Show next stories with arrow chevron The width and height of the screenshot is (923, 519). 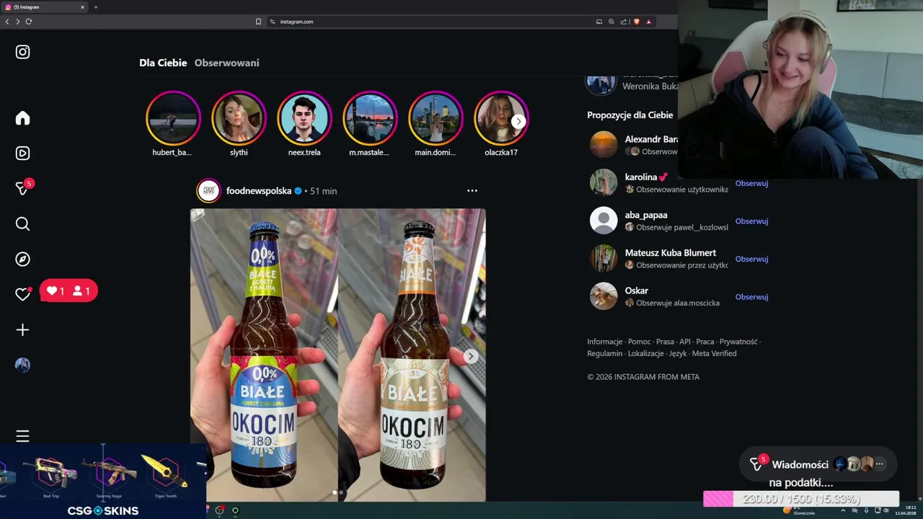[x=518, y=121]
